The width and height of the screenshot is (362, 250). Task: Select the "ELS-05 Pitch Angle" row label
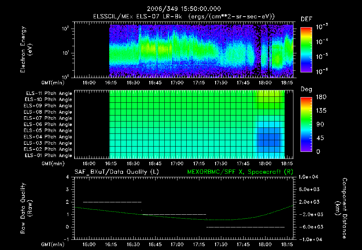tap(48, 131)
